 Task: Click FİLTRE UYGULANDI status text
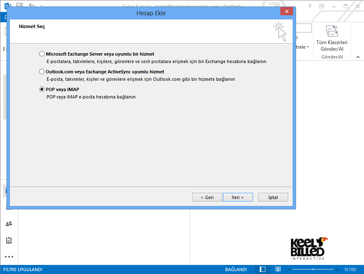coord(23,269)
